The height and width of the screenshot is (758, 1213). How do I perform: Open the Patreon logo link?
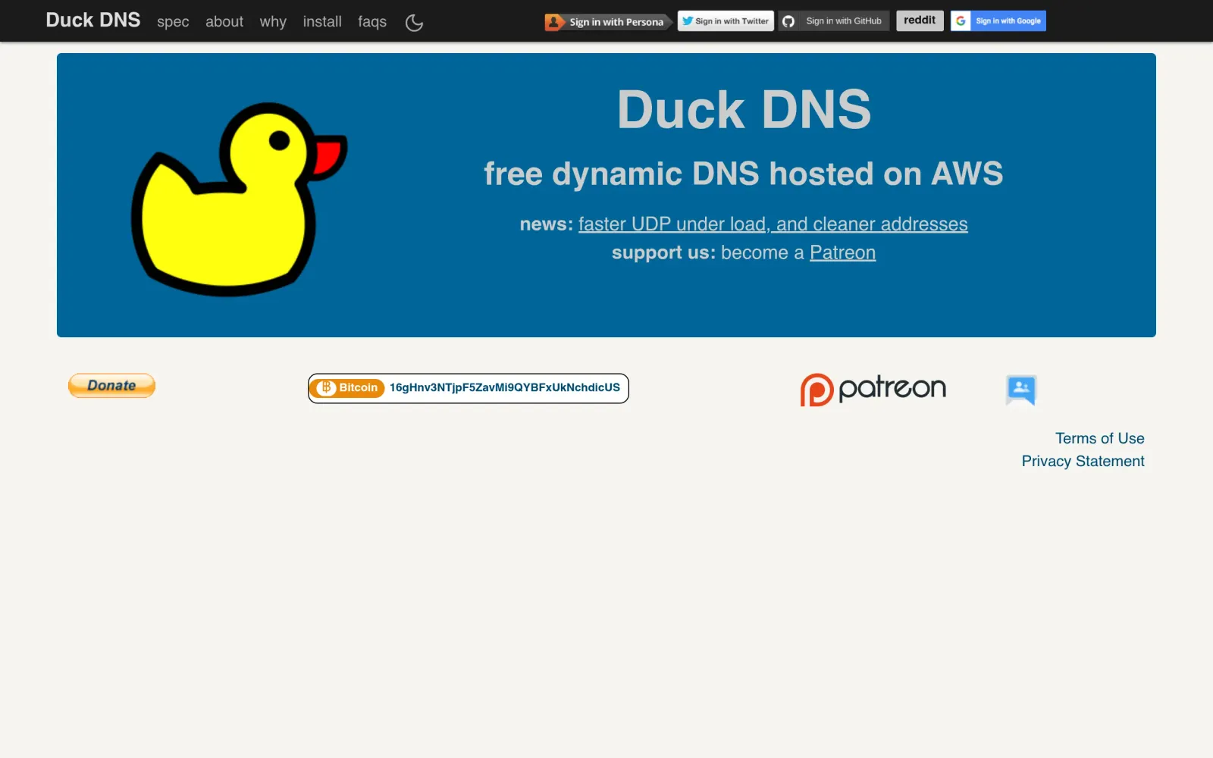873,389
